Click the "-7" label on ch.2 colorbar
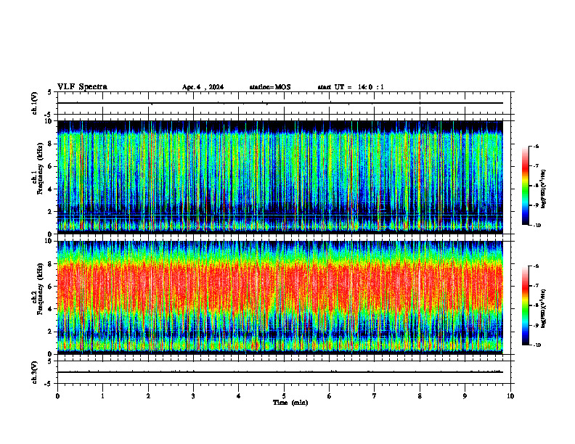 [536, 286]
